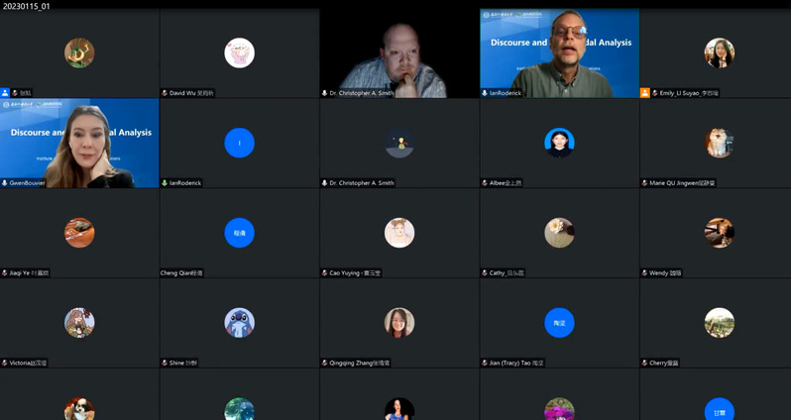Click the orange badge icon beside Emily_LI Suyao
The height and width of the screenshot is (420, 791).
pyautogui.click(x=645, y=93)
